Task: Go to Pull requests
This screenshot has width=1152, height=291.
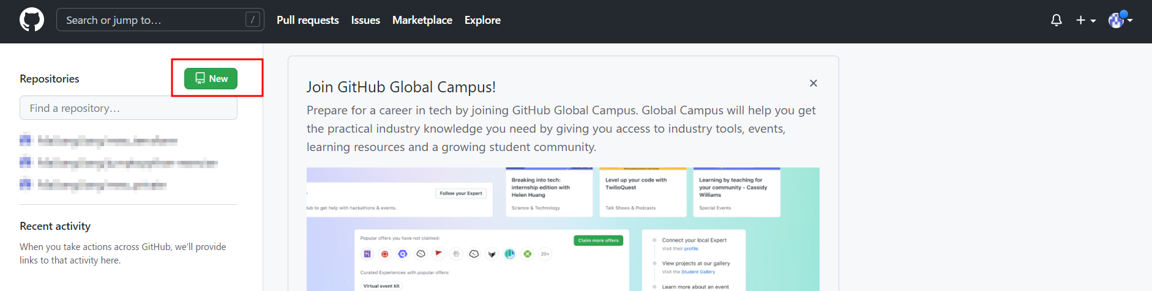Action: pyautogui.click(x=308, y=20)
